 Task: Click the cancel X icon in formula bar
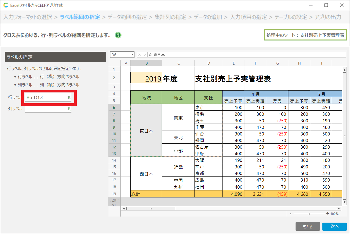(x=139, y=55)
